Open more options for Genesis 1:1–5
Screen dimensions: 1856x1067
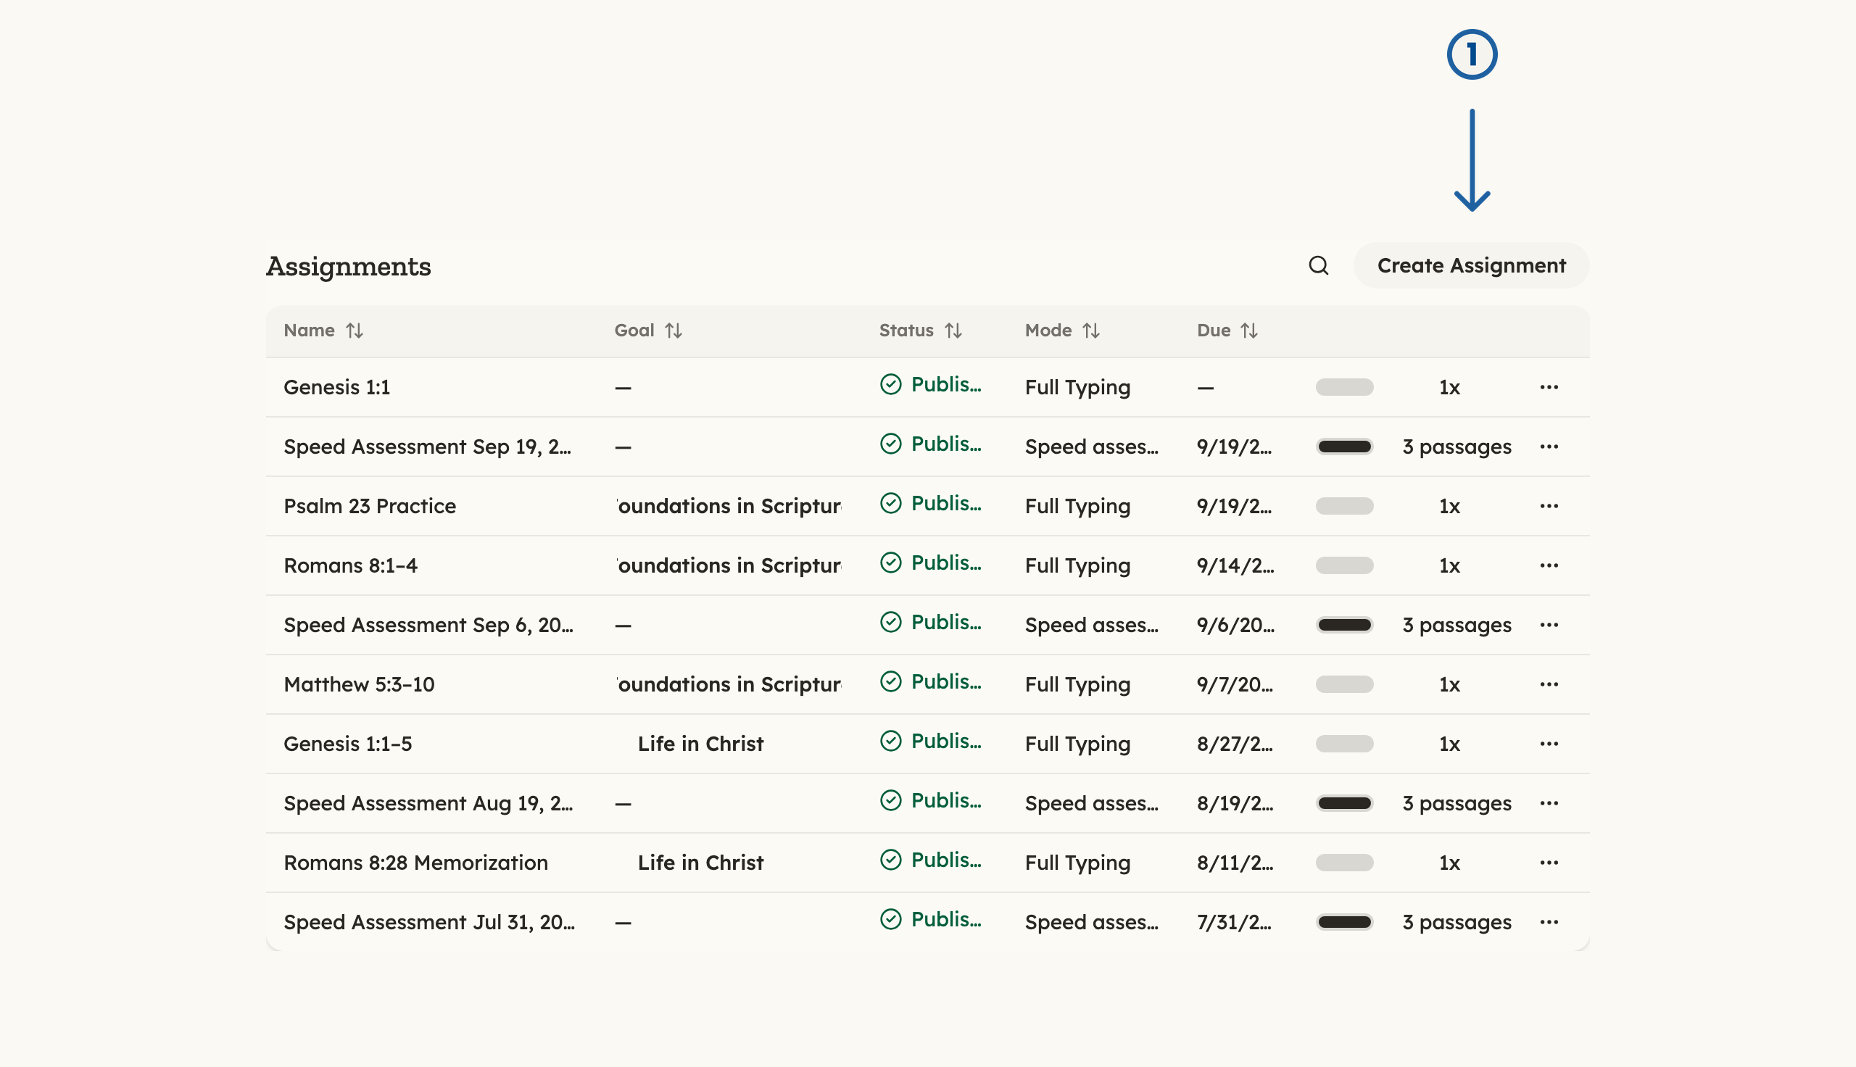point(1549,743)
